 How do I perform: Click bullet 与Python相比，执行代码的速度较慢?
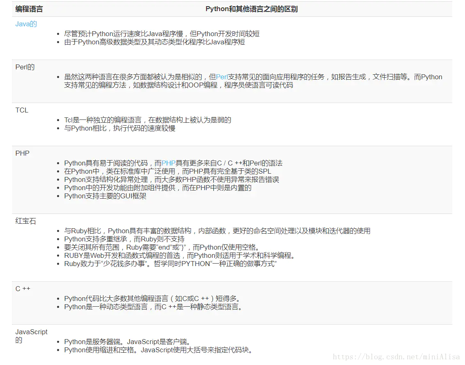(119, 128)
